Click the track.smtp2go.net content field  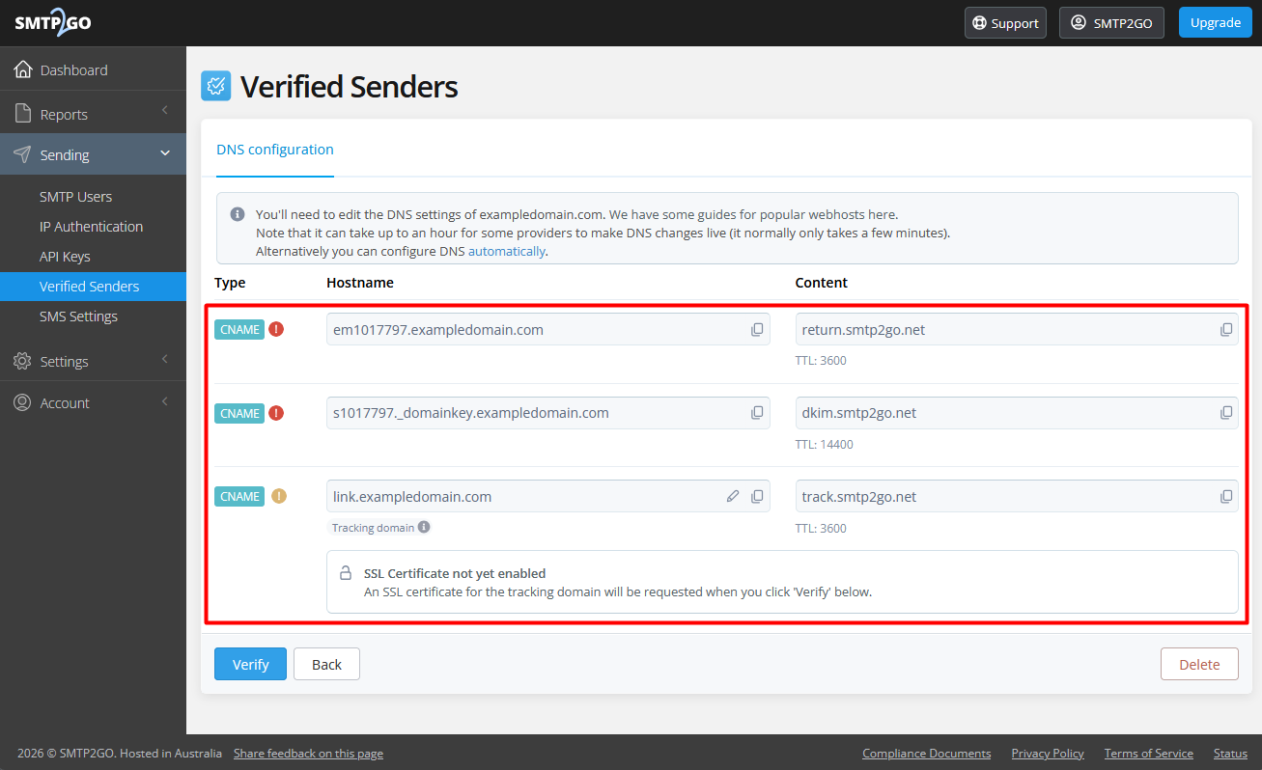(x=1017, y=497)
